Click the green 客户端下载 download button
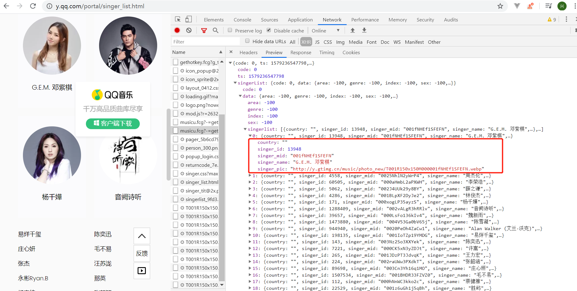The height and width of the screenshot is (291, 577). (113, 124)
